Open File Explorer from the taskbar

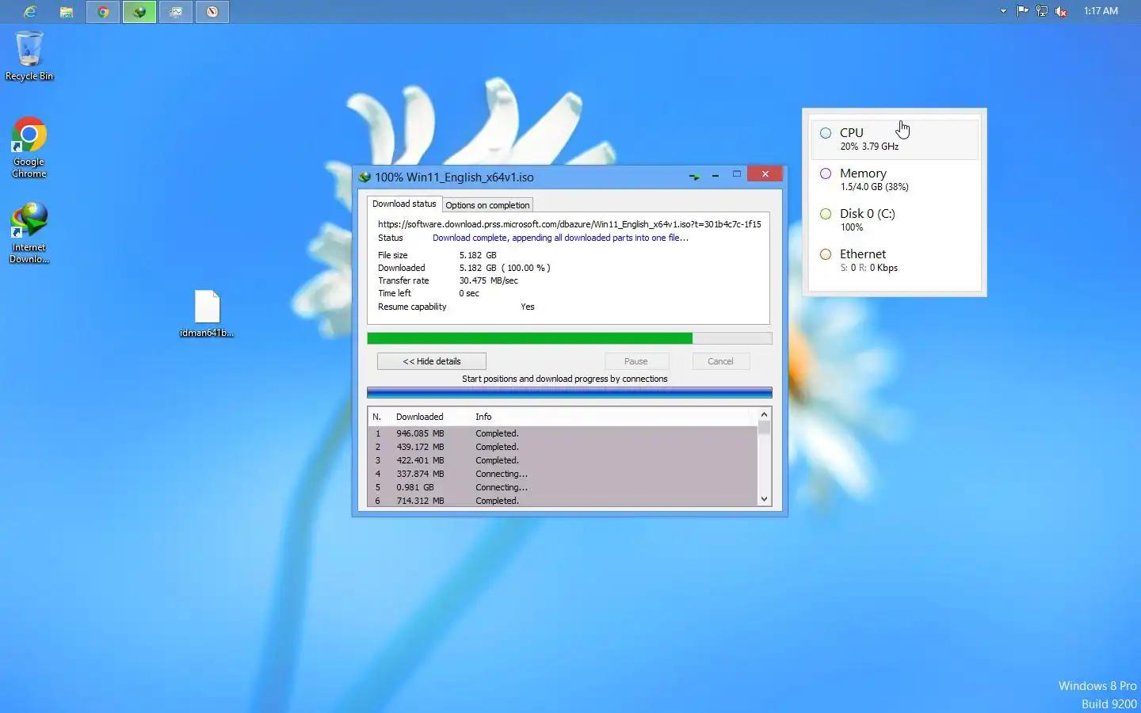(67, 12)
